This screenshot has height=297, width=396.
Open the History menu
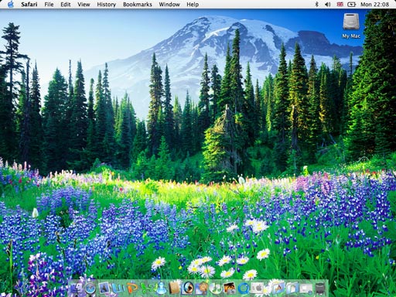point(106,5)
